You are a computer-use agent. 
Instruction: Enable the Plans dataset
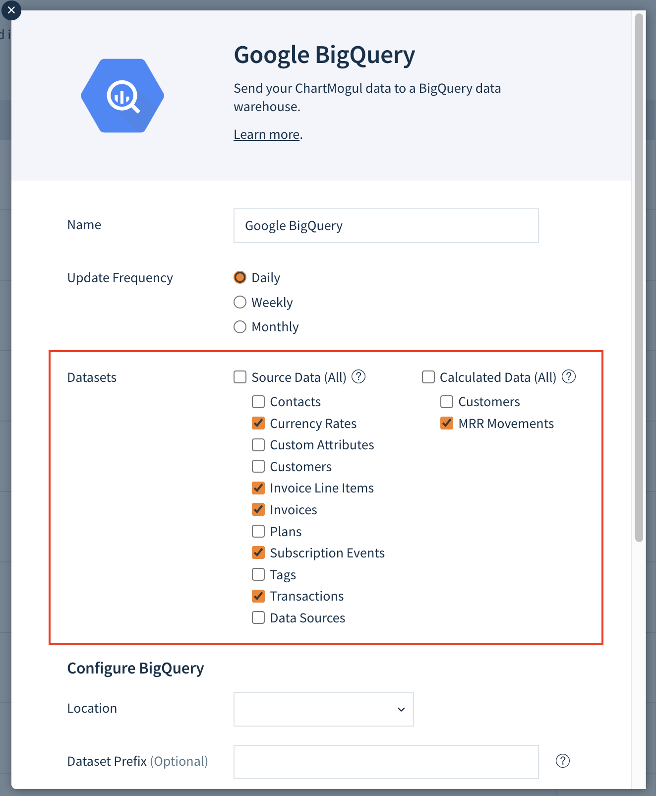pos(258,531)
